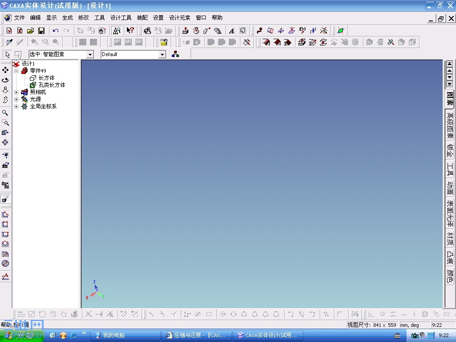Open the 设计工具 menu
This screenshot has height=342, width=456.
click(121, 18)
